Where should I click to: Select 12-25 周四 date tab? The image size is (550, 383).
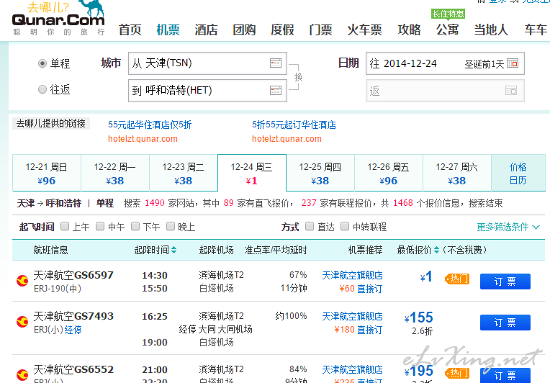pyautogui.click(x=320, y=173)
